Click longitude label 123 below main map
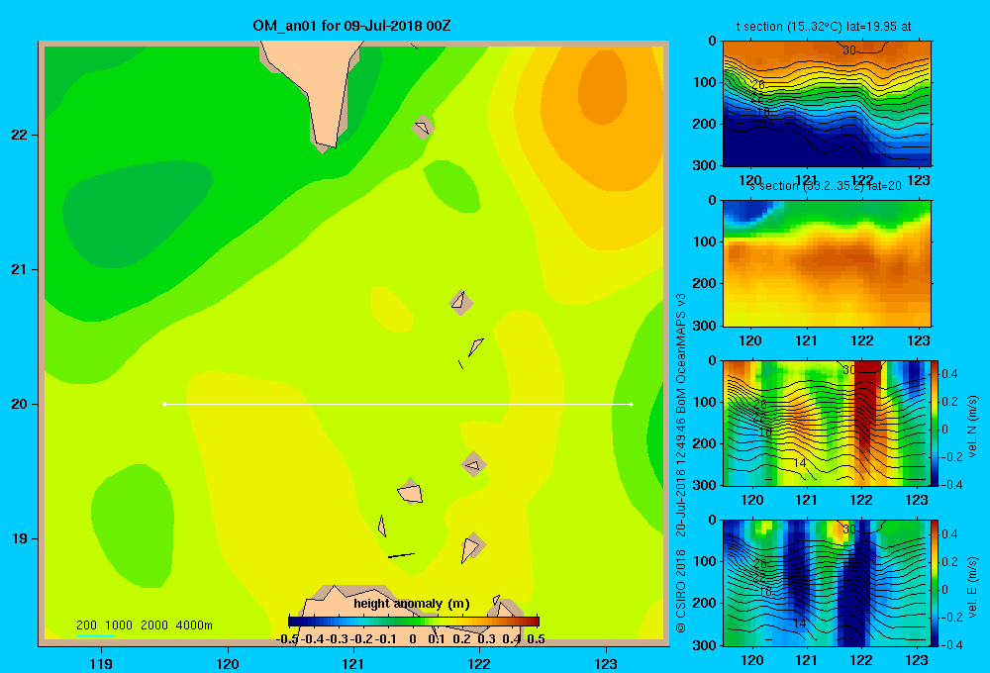The height and width of the screenshot is (673, 990). (x=606, y=663)
